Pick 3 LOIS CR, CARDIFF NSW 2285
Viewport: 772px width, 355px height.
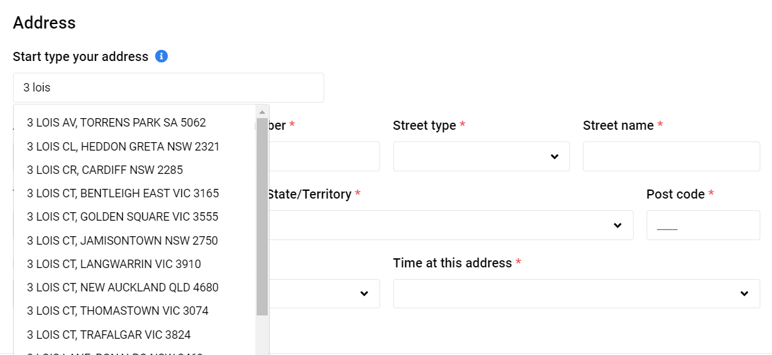(x=105, y=170)
